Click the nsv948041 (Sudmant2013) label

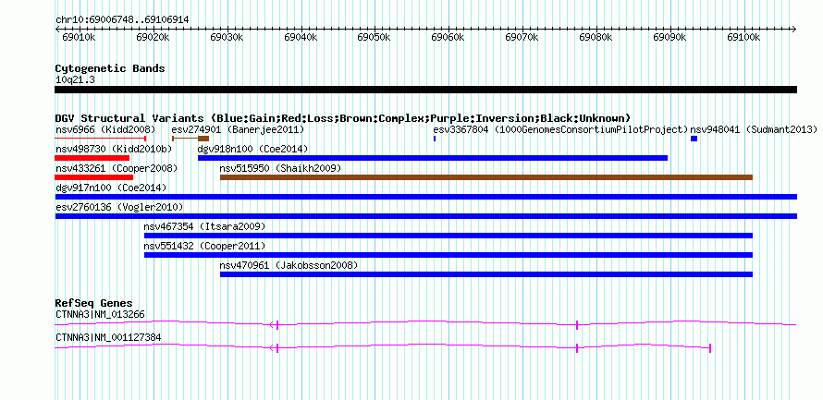tap(754, 129)
